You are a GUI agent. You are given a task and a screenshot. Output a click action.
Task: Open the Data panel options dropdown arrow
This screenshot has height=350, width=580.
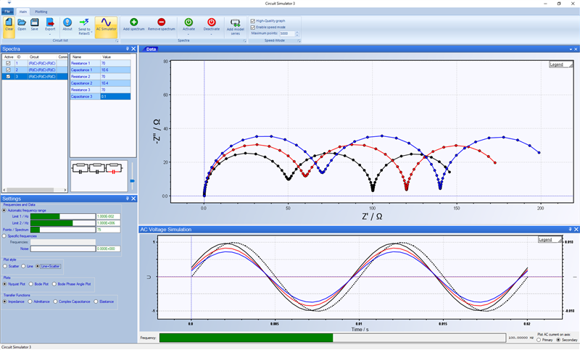click(571, 49)
